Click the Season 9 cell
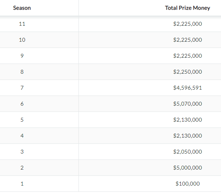Image resolution: width=221 pixels, height=193 pixels. [x=22, y=56]
